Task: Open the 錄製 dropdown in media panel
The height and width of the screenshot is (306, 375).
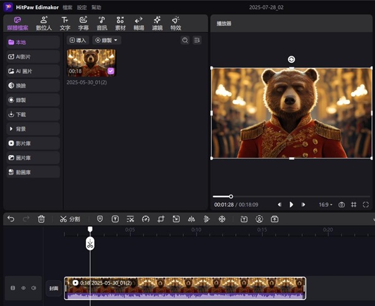Action: [x=107, y=40]
